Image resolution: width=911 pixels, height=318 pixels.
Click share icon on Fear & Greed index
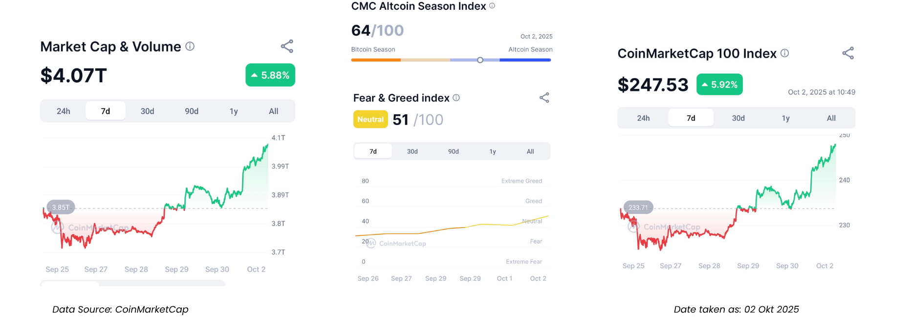[x=544, y=98]
